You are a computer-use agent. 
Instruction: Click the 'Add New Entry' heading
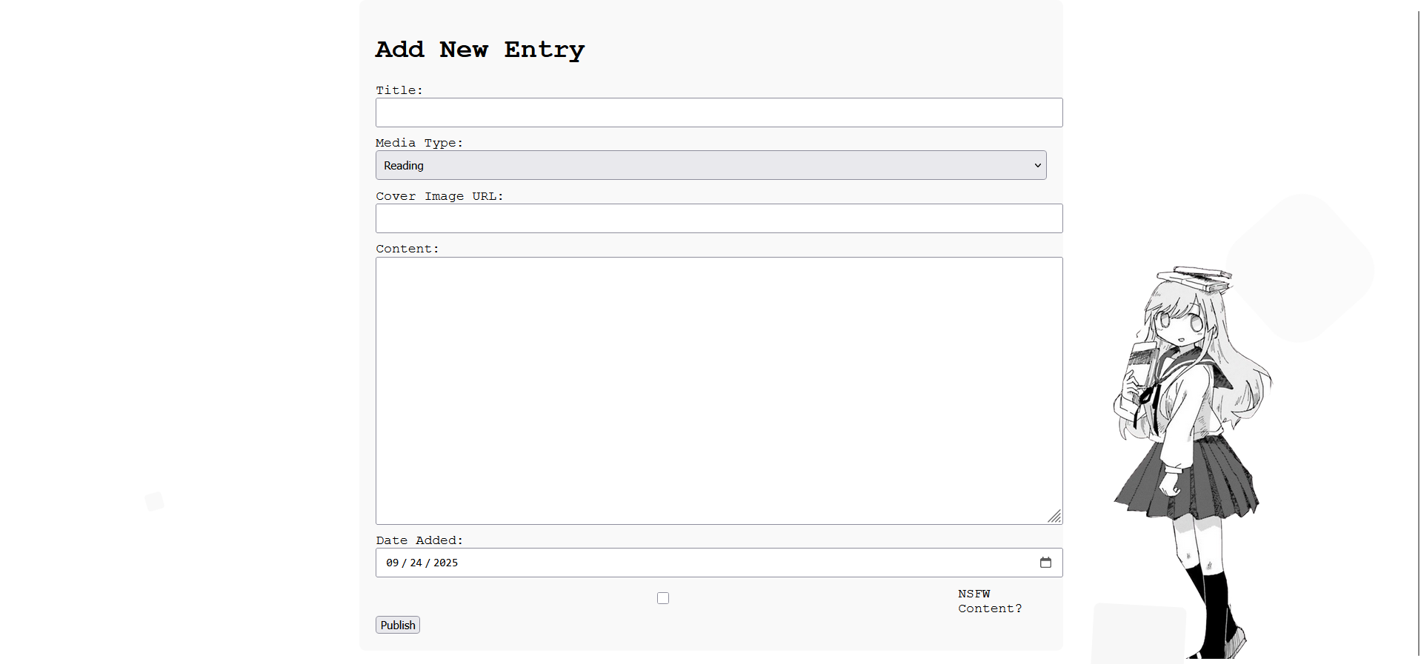[x=480, y=50]
